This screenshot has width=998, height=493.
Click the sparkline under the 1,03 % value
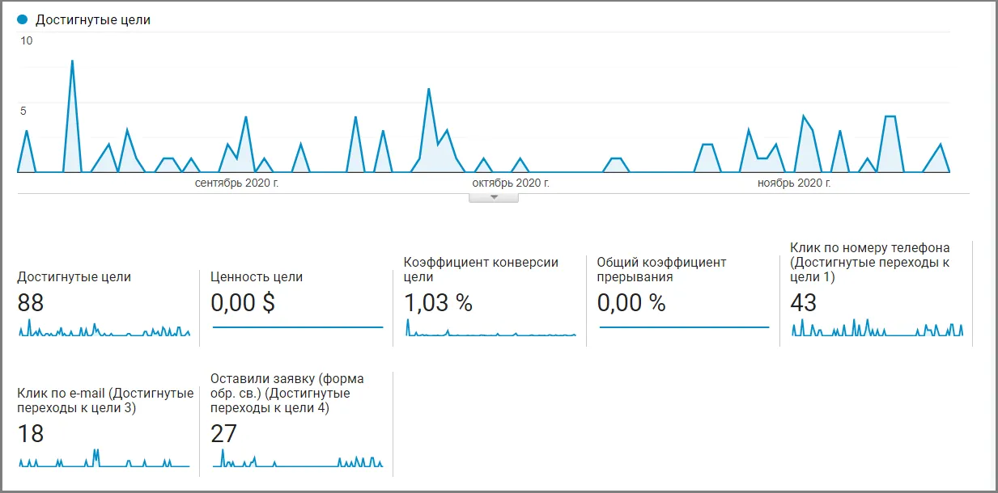491,330
